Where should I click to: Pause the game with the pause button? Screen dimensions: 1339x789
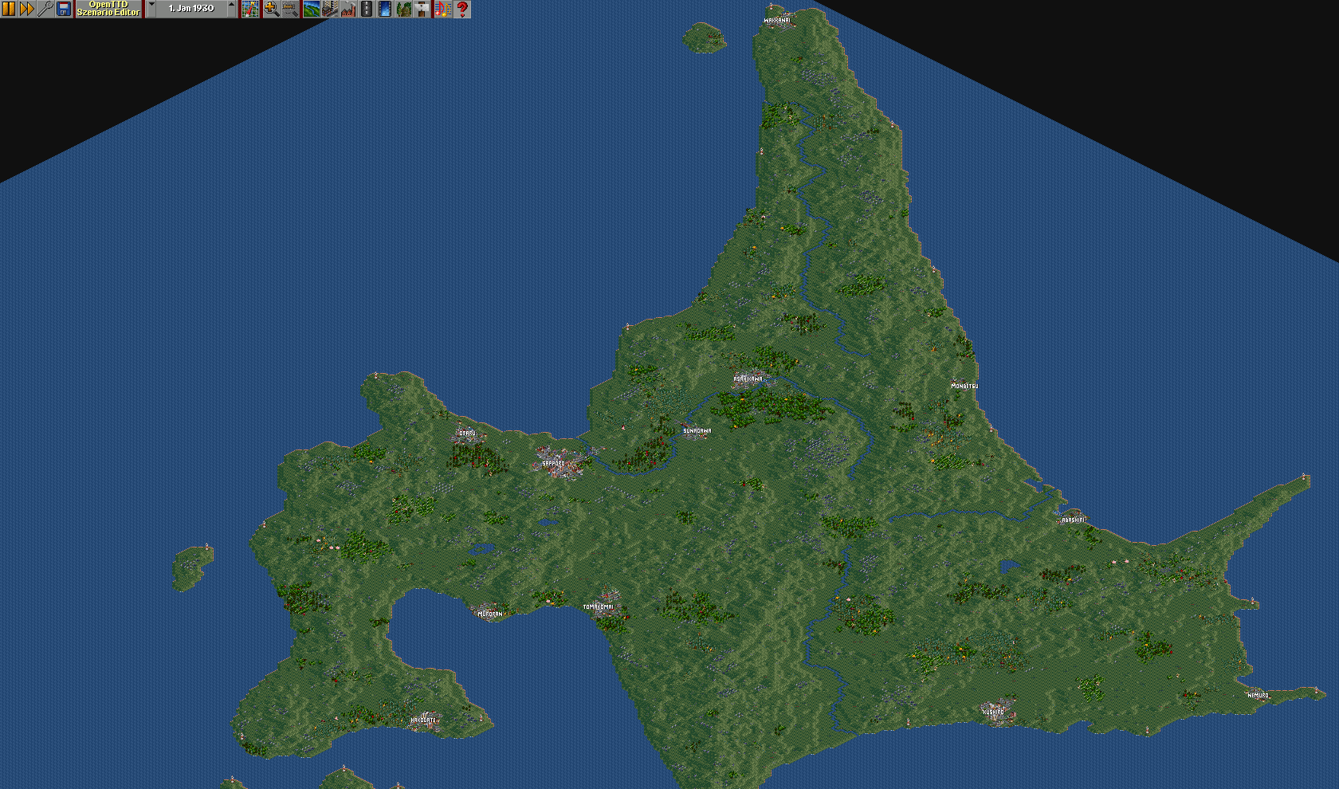[9, 9]
